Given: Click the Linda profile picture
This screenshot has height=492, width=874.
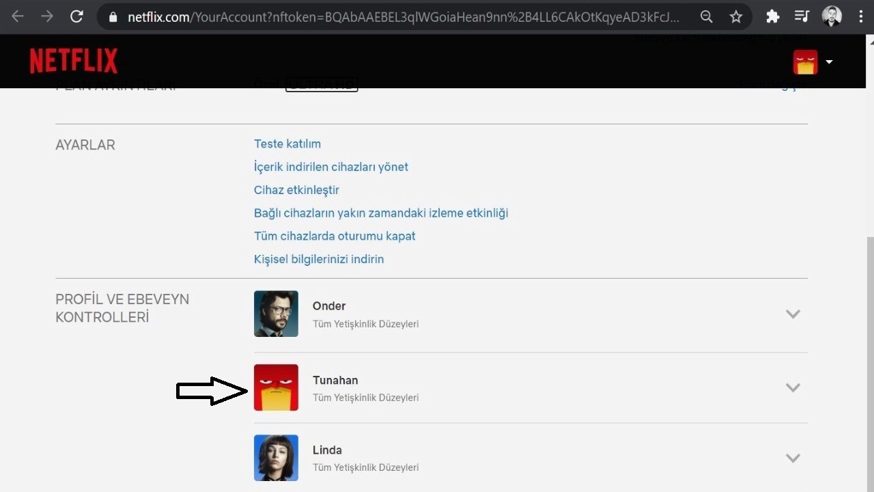Looking at the screenshot, I should (276, 458).
